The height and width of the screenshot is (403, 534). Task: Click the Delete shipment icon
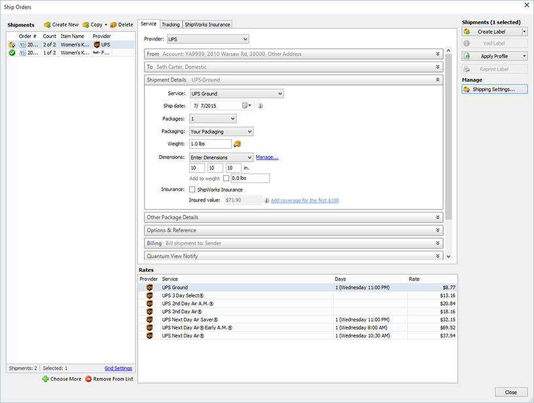coord(113,25)
